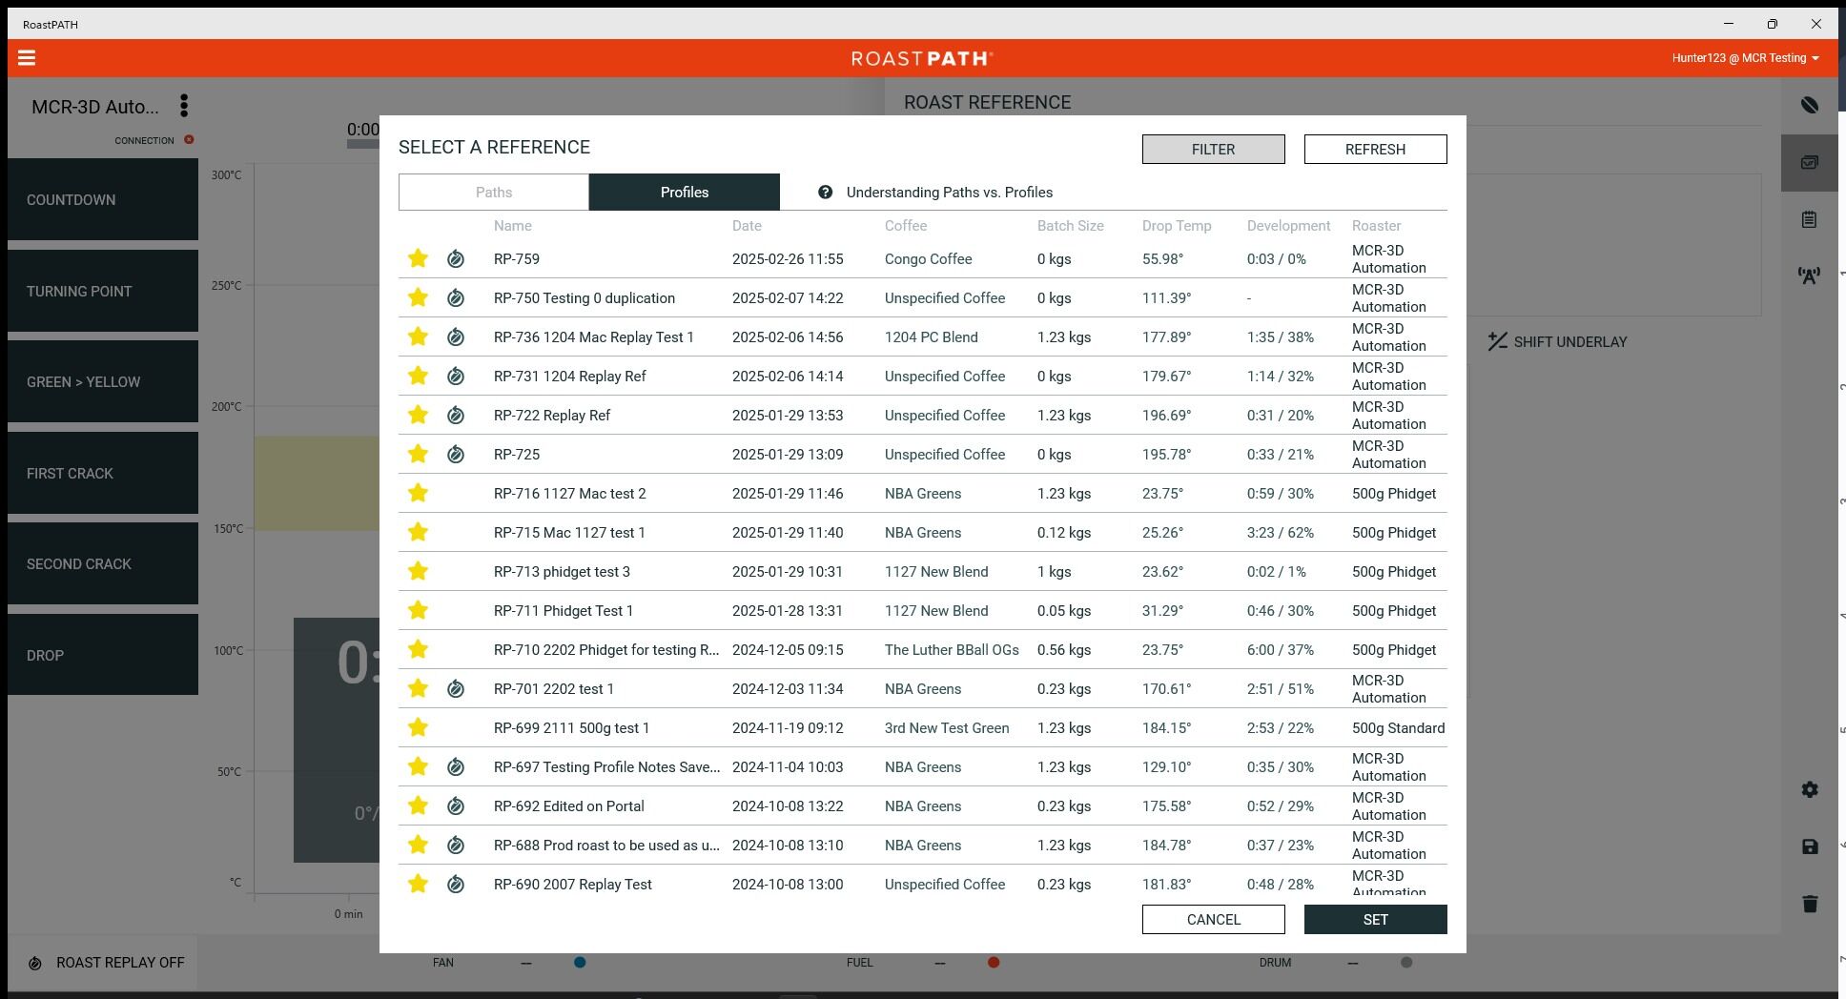Mark the GREEN > YELLOW event
Viewport: 1846px width, 999px height.
pyautogui.click(x=103, y=382)
